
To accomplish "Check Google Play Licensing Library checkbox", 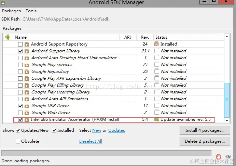I will (x=20, y=92).
